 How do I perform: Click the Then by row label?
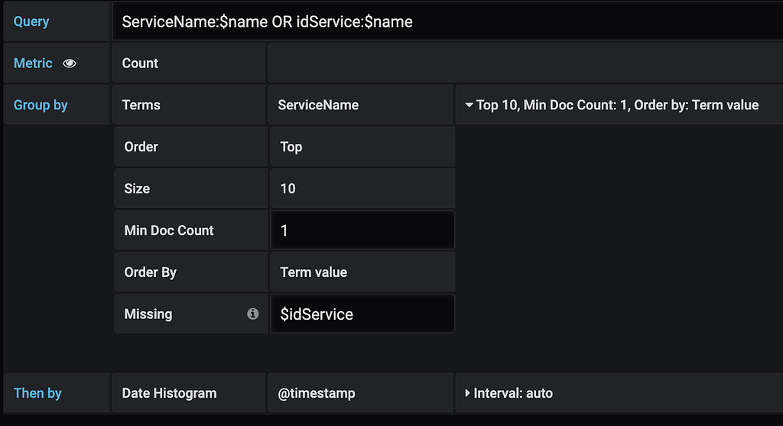click(x=37, y=393)
